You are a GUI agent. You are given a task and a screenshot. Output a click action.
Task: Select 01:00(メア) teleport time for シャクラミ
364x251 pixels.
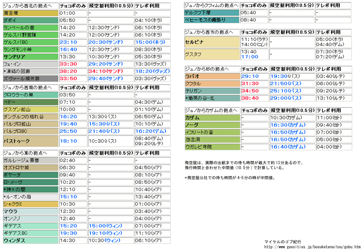coord(148,204)
